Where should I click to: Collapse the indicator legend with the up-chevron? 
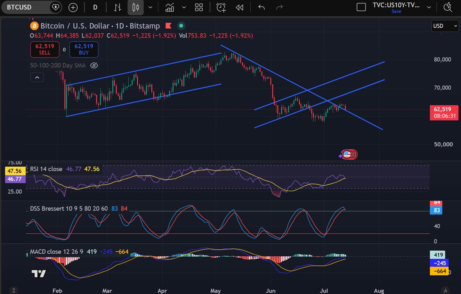click(x=37, y=78)
